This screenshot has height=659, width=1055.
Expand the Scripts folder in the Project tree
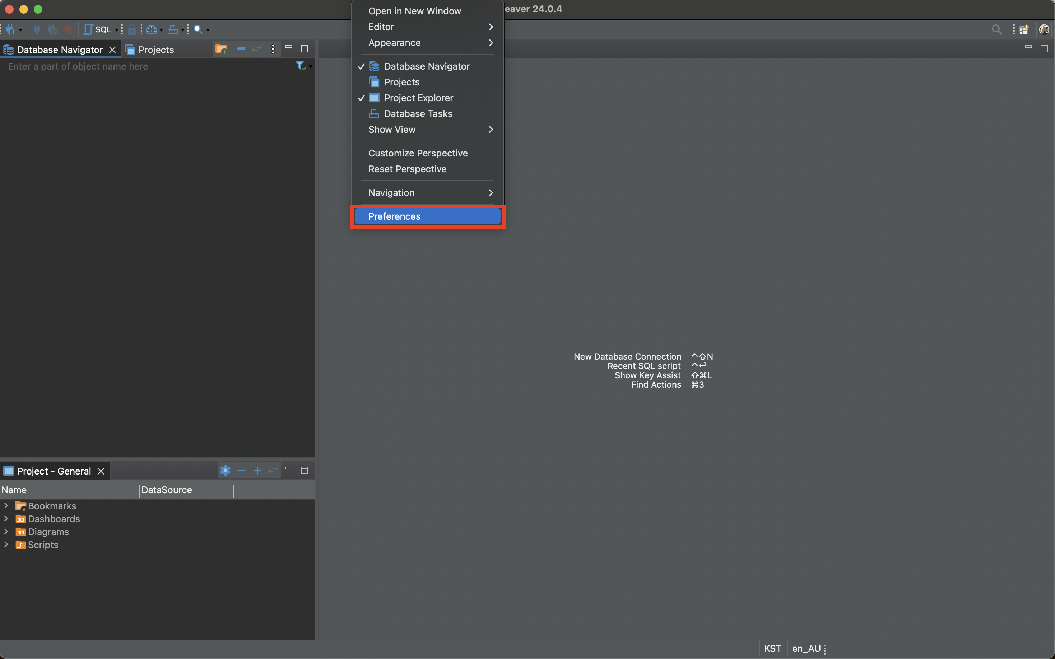point(6,545)
